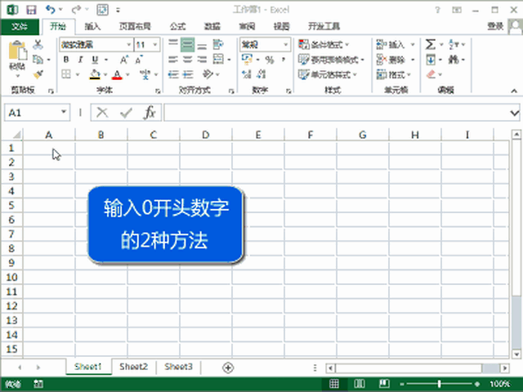Open Format as Table menu

click(x=331, y=60)
